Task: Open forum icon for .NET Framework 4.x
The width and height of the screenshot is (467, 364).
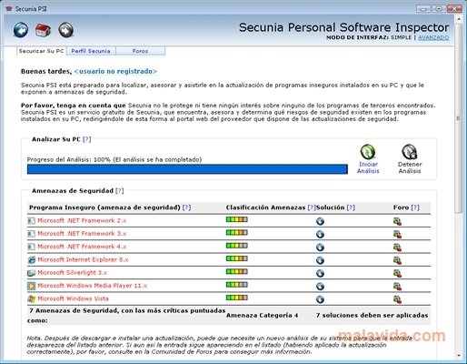Action: [x=397, y=248]
